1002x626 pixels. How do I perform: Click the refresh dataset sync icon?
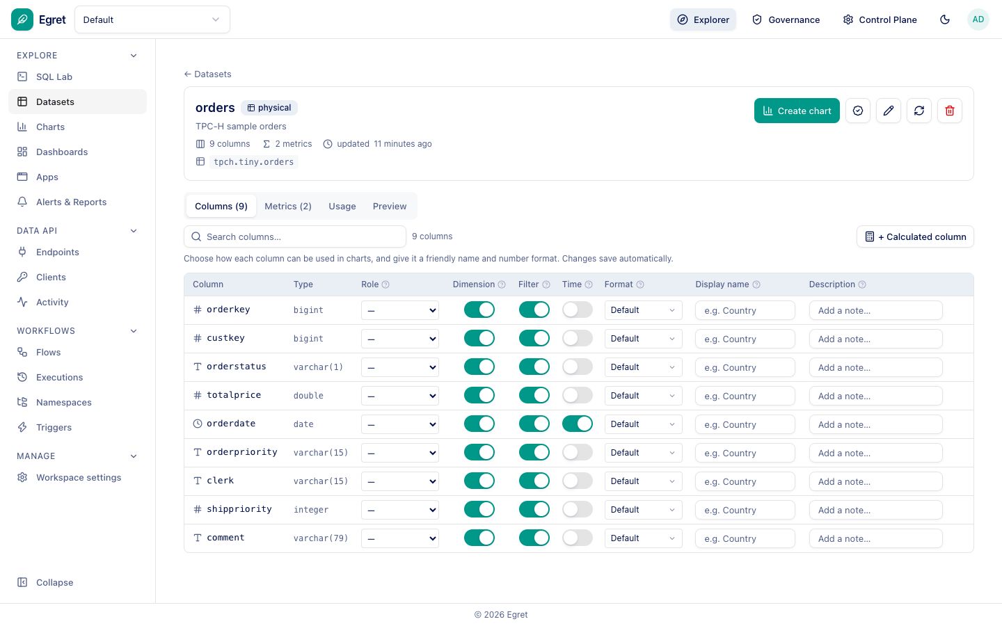click(919, 111)
